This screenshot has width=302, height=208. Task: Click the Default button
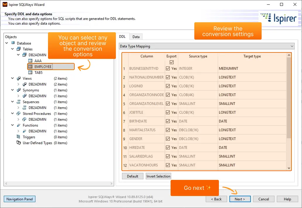(x=133, y=176)
